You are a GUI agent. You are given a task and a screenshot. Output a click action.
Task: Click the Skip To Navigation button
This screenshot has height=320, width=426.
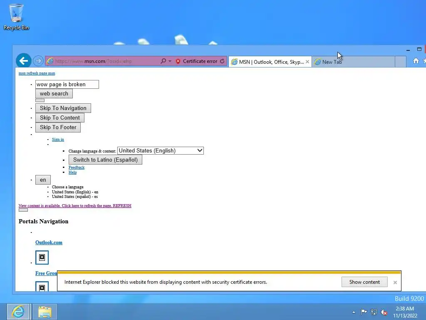click(63, 108)
